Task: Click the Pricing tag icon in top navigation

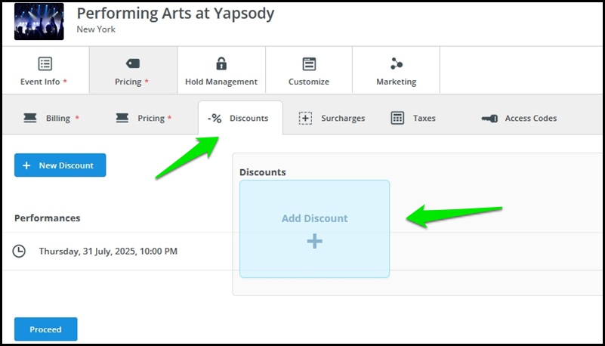Action: pos(133,63)
